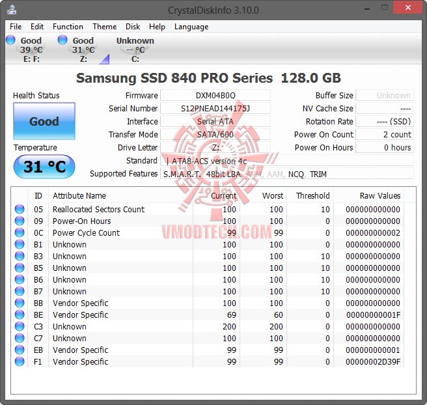The image size is (427, 405).
Task: Open the Theme menu
Action: coord(104,27)
